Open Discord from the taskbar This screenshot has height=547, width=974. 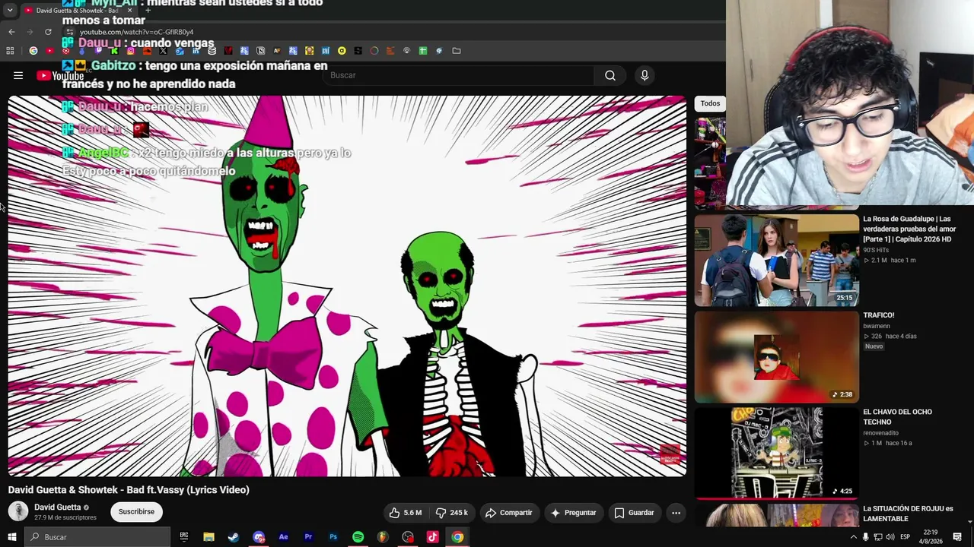tap(259, 537)
